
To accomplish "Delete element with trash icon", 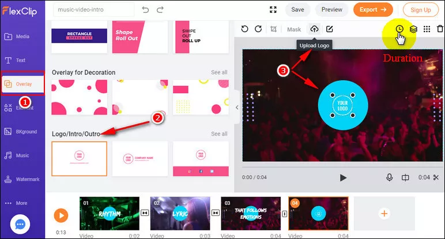I will [440, 29].
